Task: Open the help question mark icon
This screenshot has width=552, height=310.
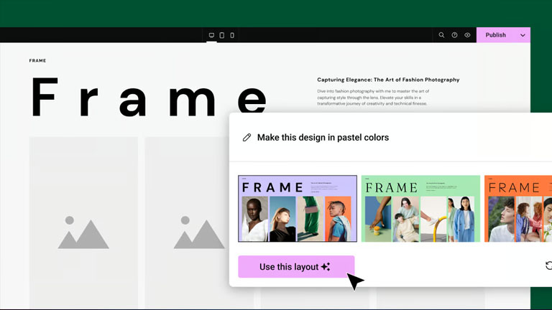Action: coord(454,35)
